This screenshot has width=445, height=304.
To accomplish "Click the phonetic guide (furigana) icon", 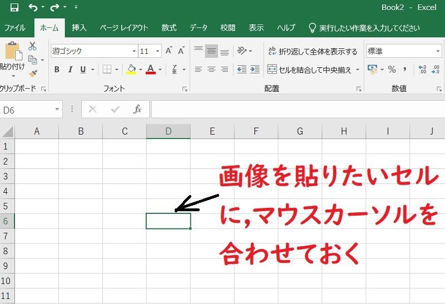I will (175, 69).
